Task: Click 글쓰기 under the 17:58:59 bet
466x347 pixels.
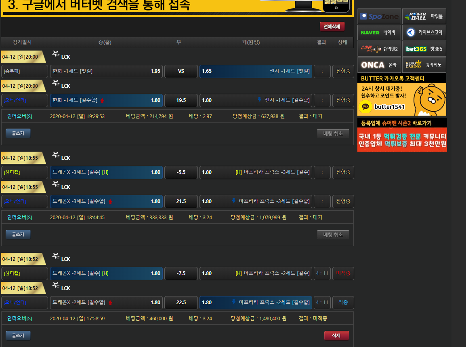Action: (18, 336)
